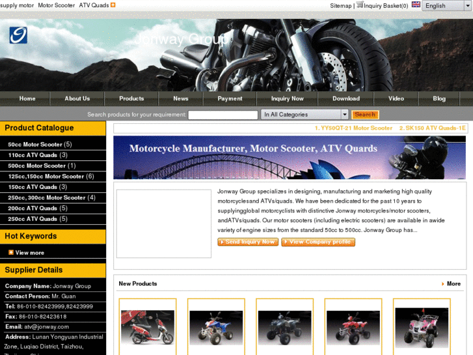
Task: Open the pink ATV product thumbnail
Action: click(422, 327)
